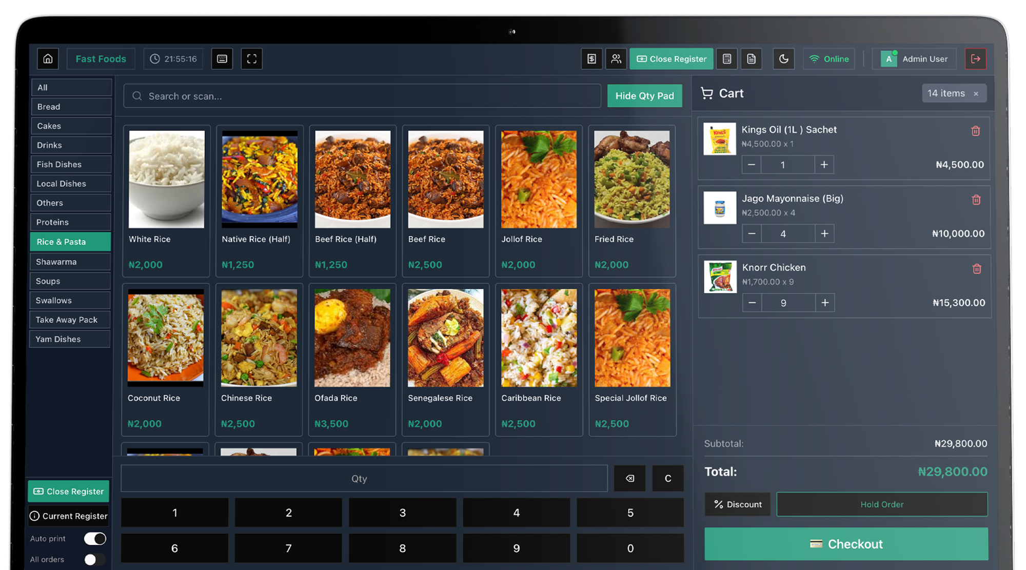The height and width of the screenshot is (570, 1026).
Task: Select the Bread category
Action: (71, 107)
